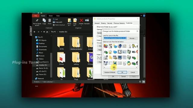Select the calendar window with gear icon

pyautogui.click(x=115, y=57)
